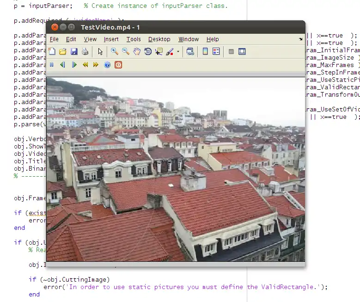The height and width of the screenshot is (302, 360).
Task: Dock the figure using the corner arrow
Action: [x=300, y=39]
